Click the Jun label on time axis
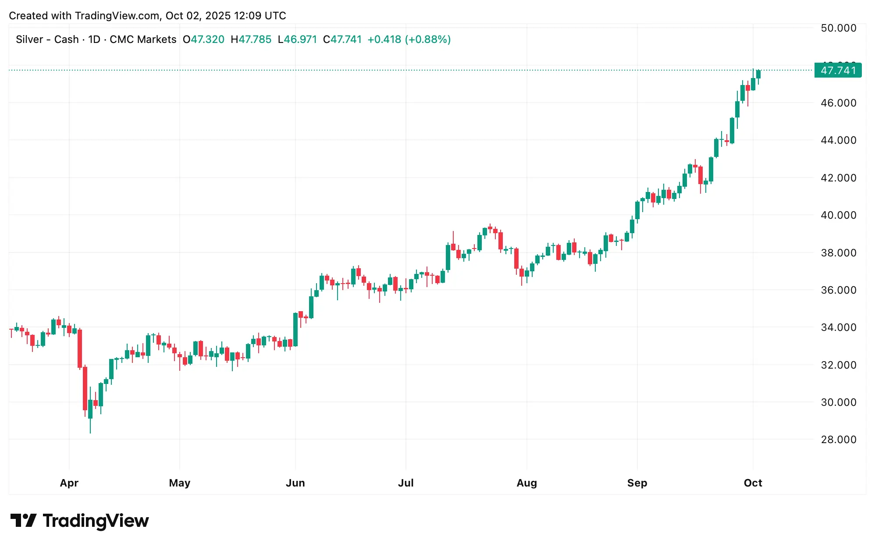The image size is (875, 547). (295, 483)
